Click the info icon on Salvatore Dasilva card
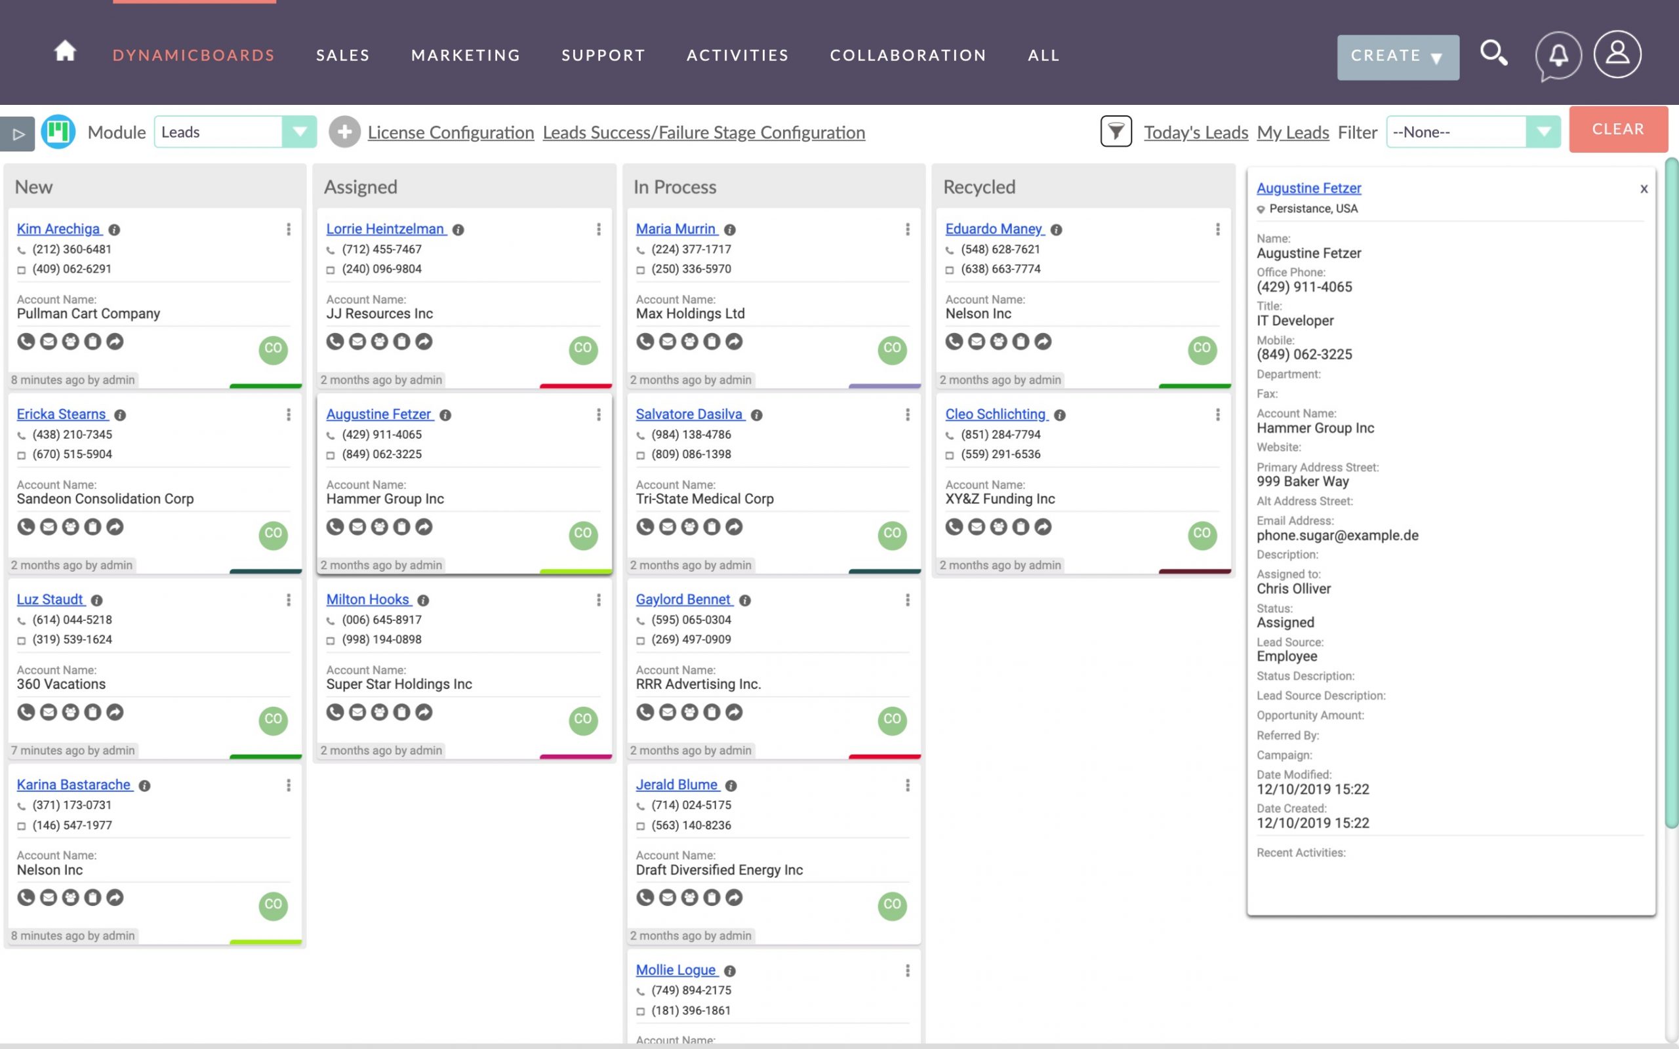 (754, 414)
